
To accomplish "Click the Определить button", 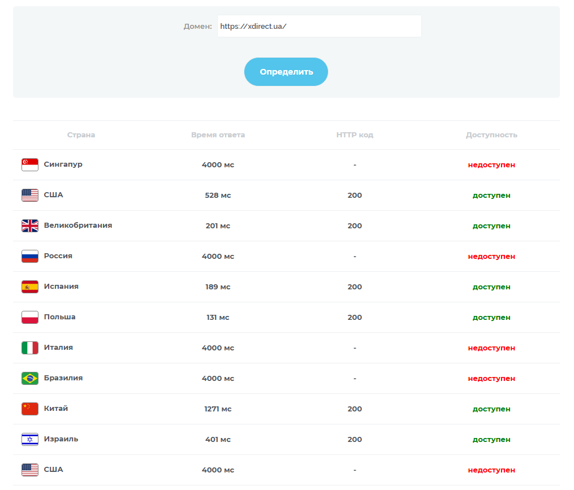I will click(286, 72).
